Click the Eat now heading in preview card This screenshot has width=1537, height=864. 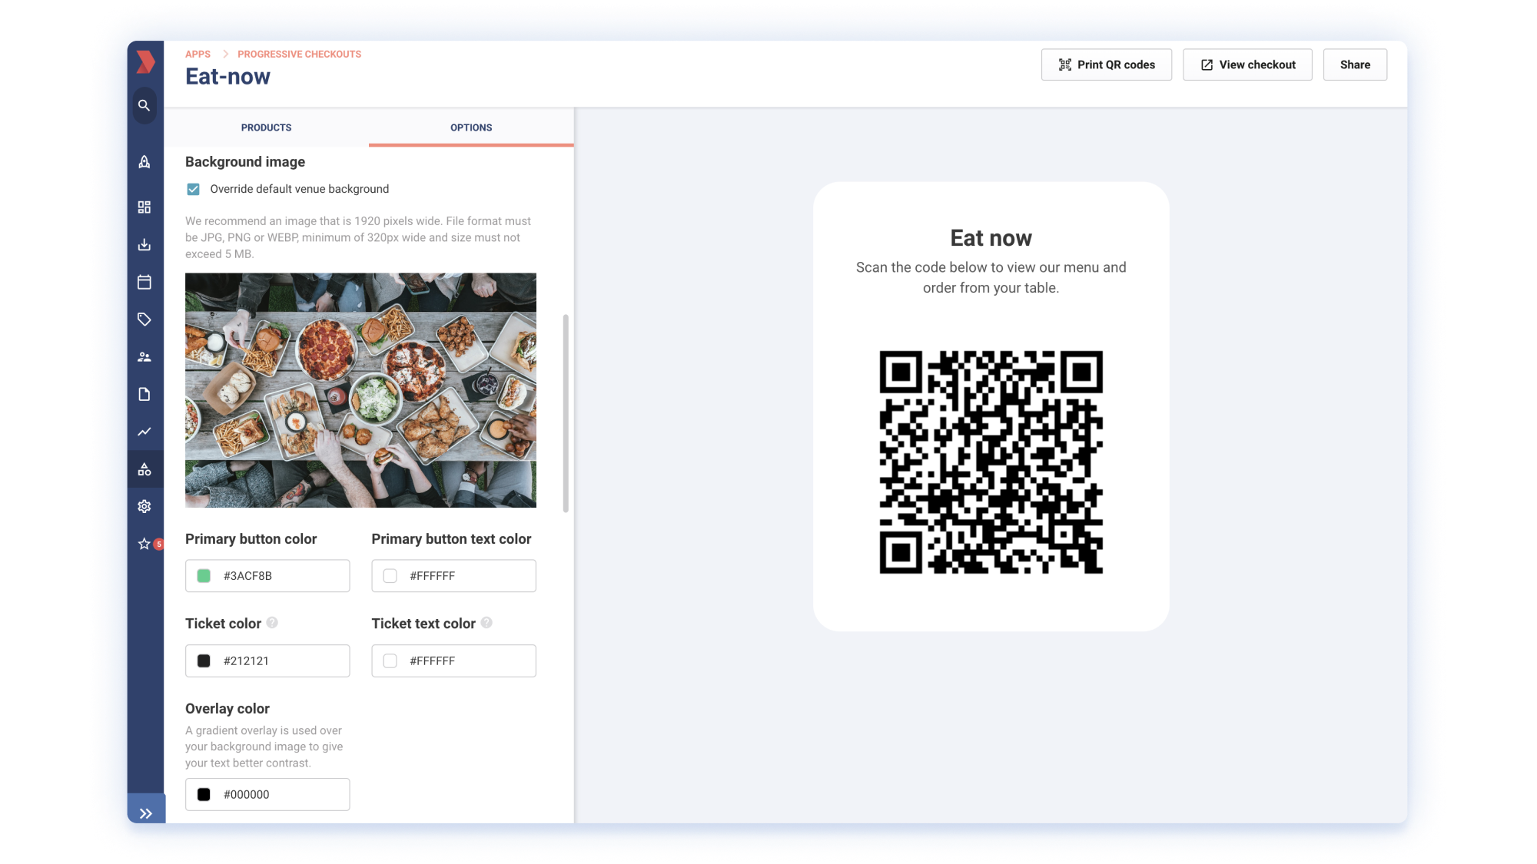pos(991,238)
